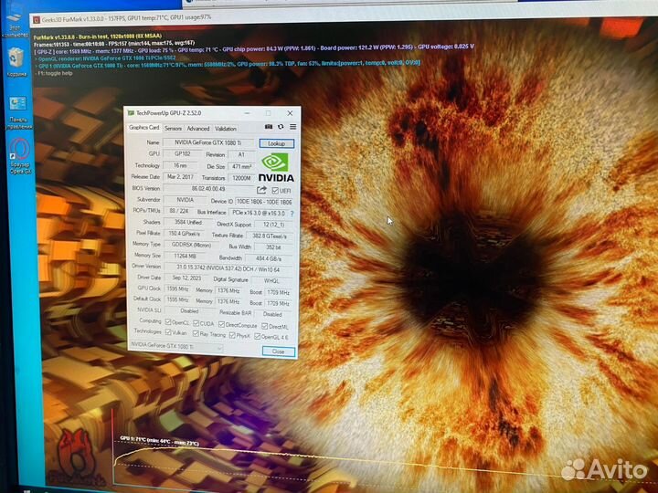
Task: Click the Transistors field 12000M
Action: coord(241,178)
